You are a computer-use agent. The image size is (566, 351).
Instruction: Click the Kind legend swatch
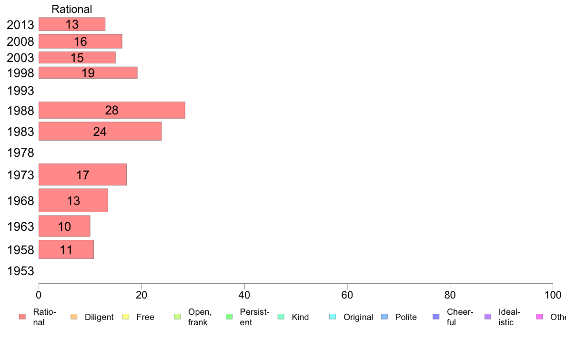(x=281, y=317)
